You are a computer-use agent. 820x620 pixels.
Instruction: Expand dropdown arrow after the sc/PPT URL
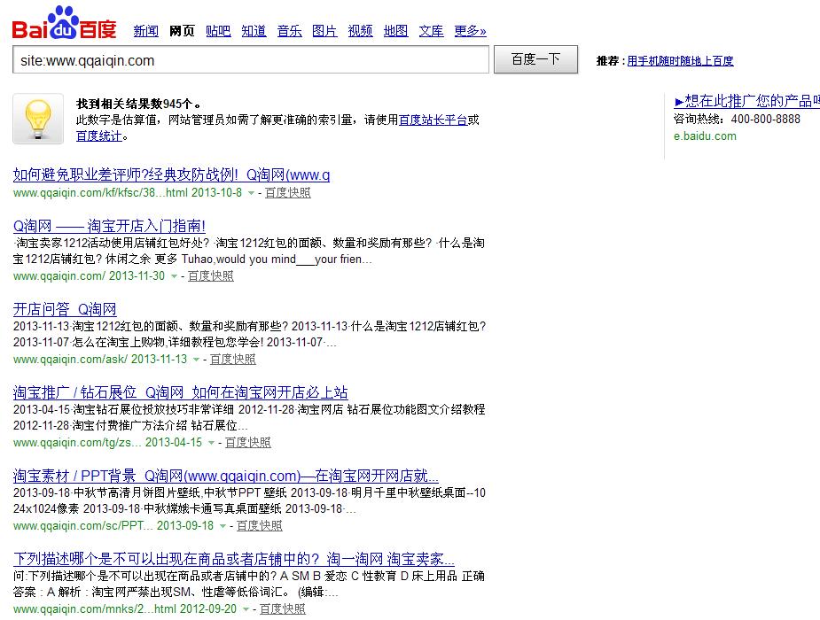pyautogui.click(x=223, y=526)
